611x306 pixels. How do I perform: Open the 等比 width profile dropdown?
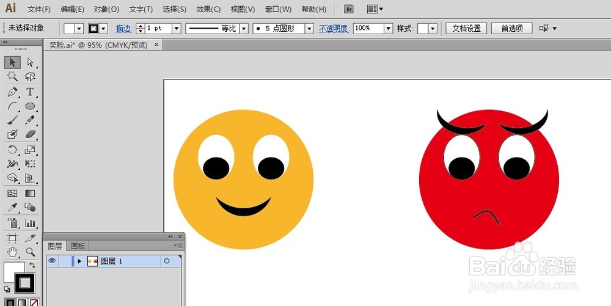click(x=244, y=29)
